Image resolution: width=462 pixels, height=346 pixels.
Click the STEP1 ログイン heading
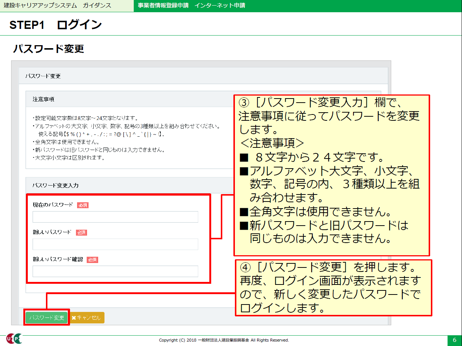pos(56,25)
